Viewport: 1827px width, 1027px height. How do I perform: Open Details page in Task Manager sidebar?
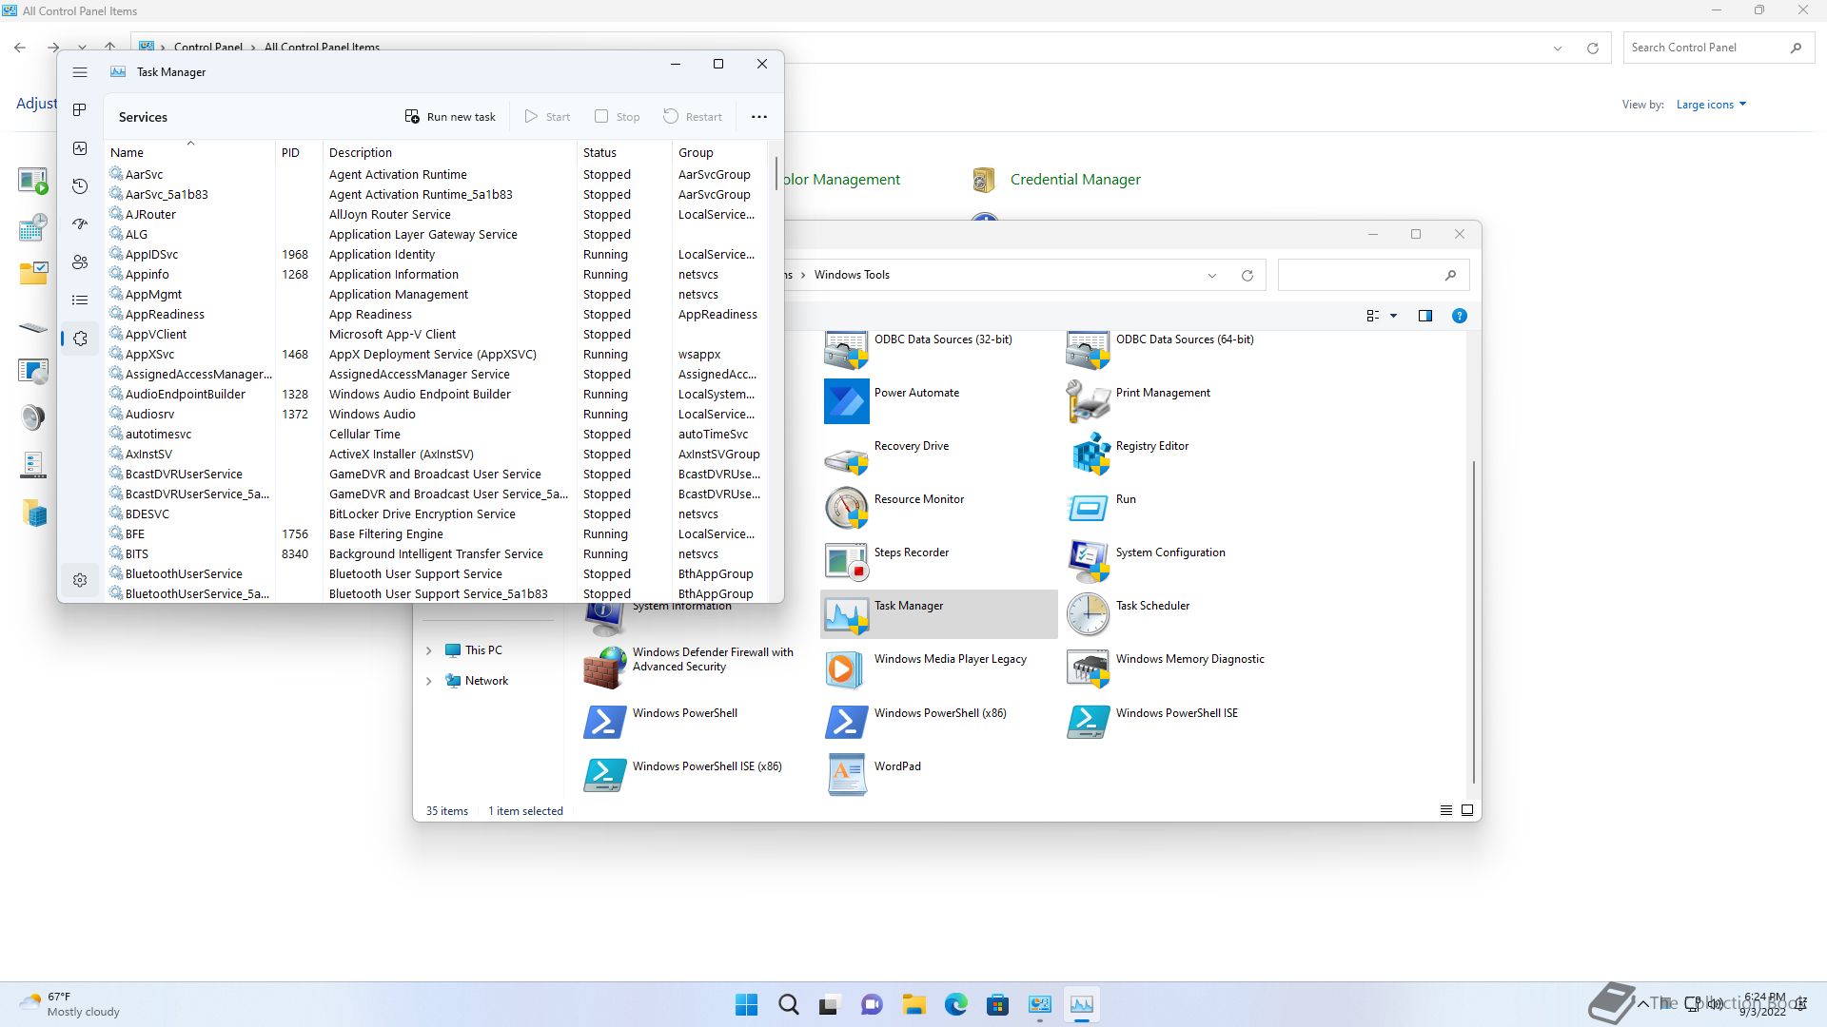point(80,300)
